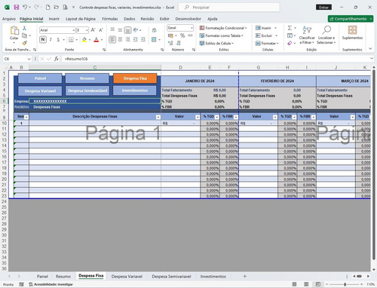The width and height of the screenshot is (377, 288).
Task: Switch to Page Layout view in status bar
Action: 306,284
